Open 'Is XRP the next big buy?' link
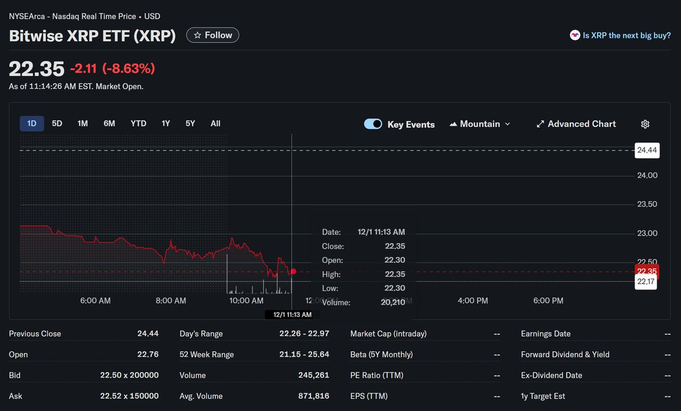The width and height of the screenshot is (681, 411). tap(627, 35)
